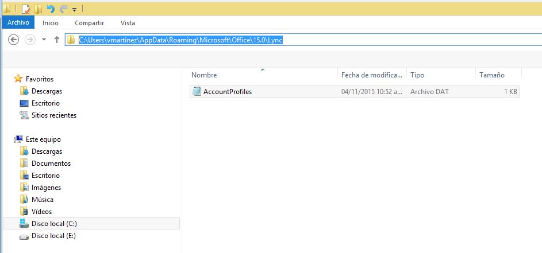Click the Disco local (E:) drive icon
This screenshot has width=542, height=253.
click(x=24, y=236)
